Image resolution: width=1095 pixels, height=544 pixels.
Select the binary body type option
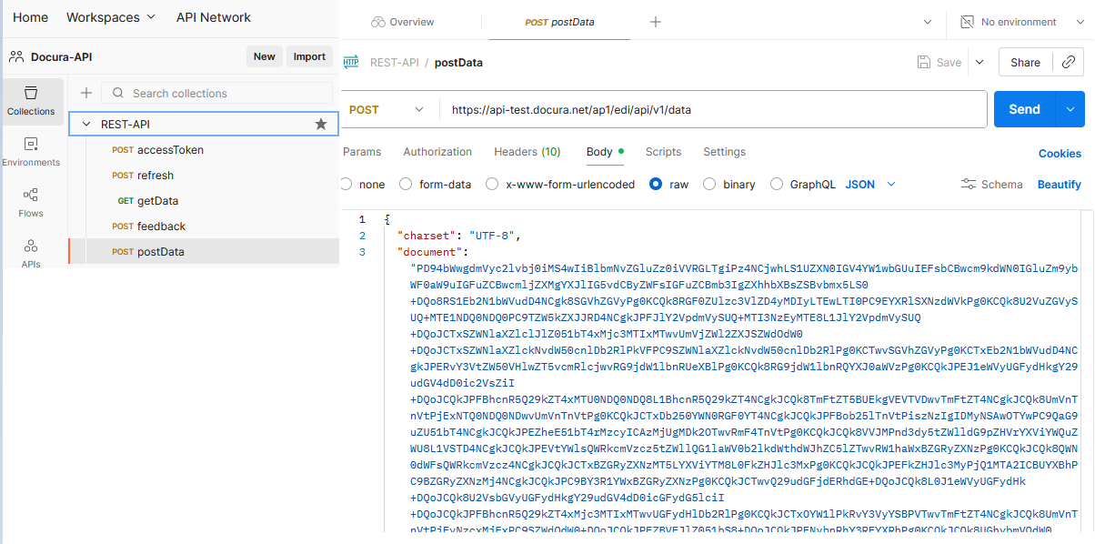click(x=710, y=185)
